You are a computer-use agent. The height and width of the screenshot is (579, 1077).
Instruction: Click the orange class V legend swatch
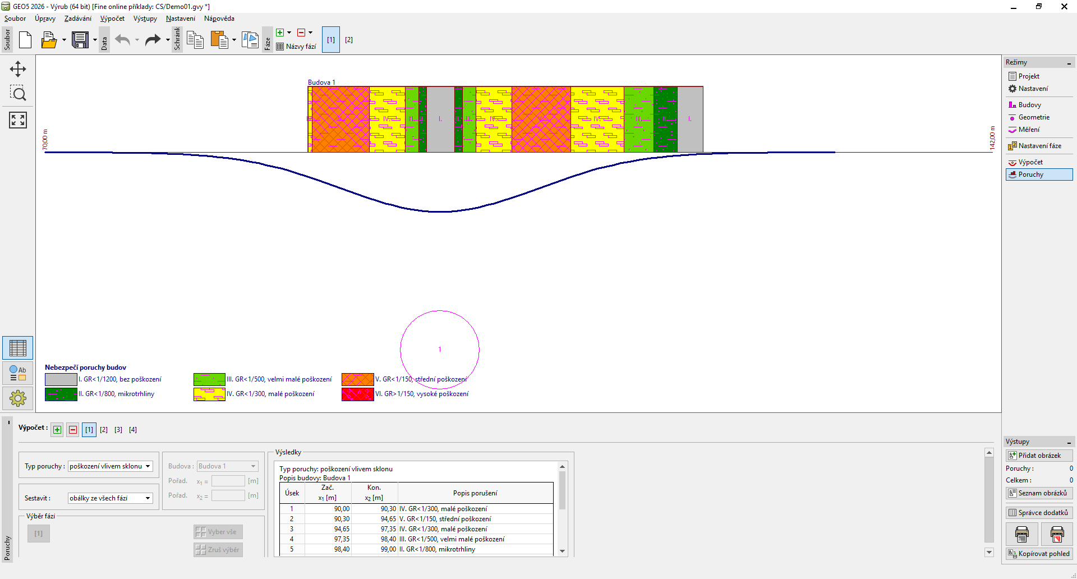(357, 379)
